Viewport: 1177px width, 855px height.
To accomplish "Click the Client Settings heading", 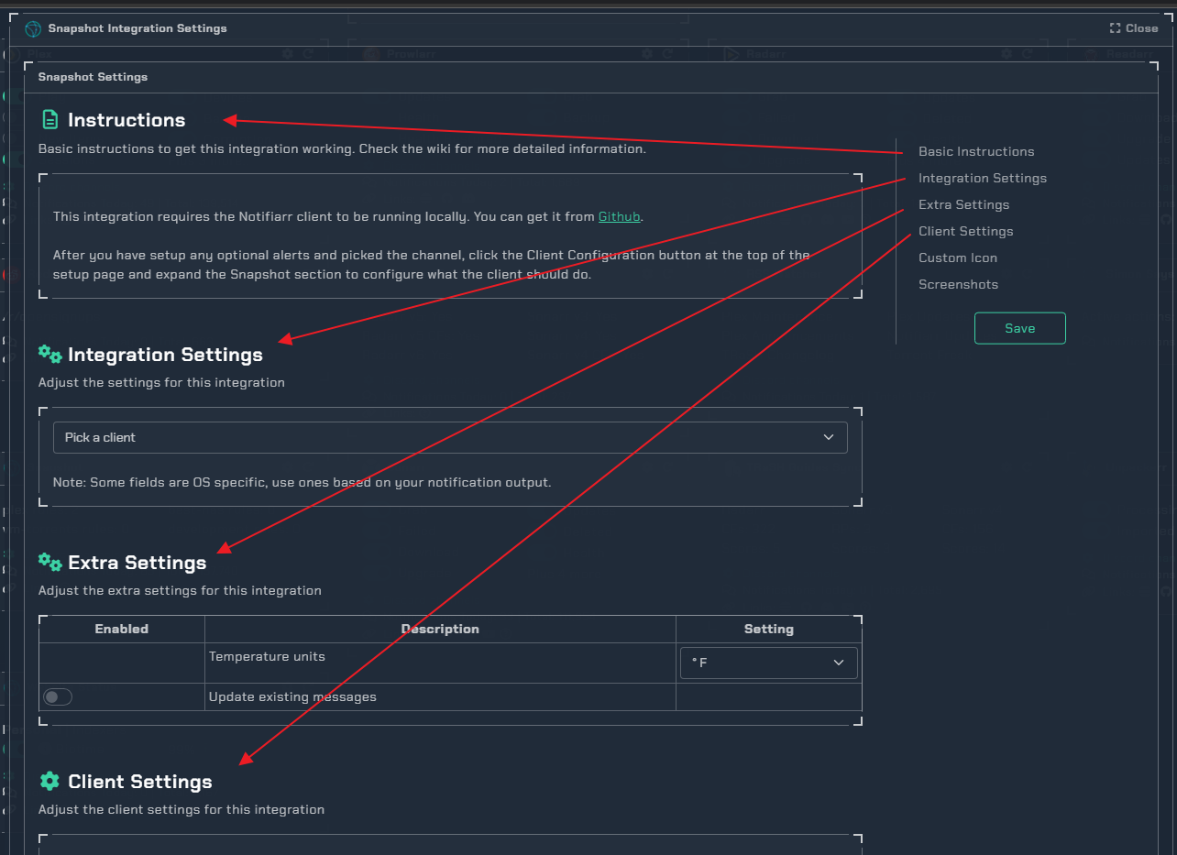I will pyautogui.click(x=140, y=782).
